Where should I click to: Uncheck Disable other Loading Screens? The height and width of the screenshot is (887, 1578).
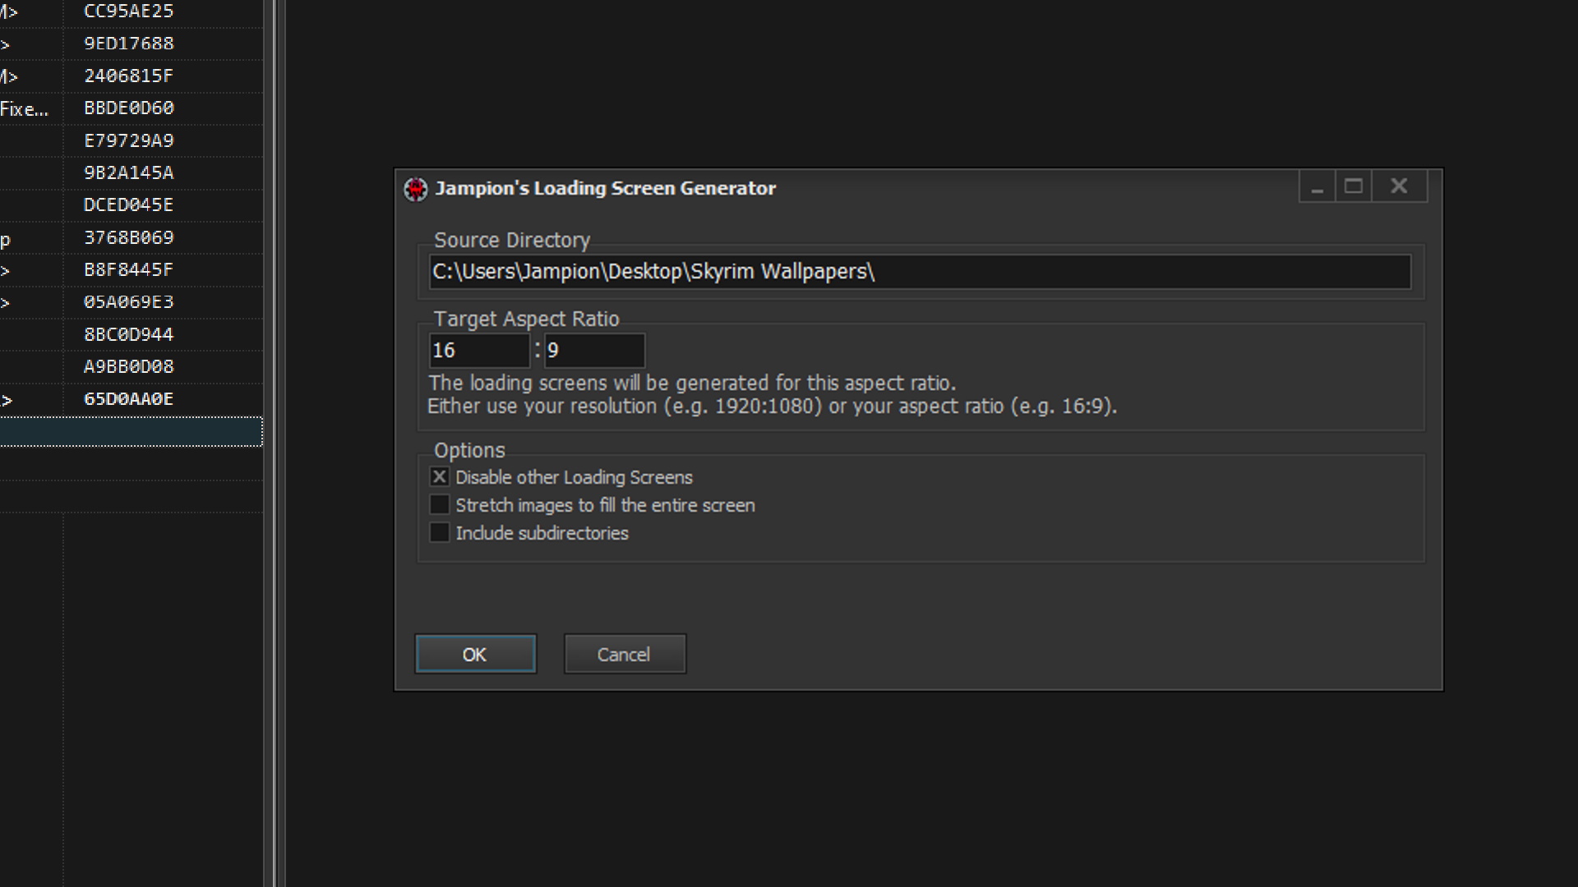[440, 477]
